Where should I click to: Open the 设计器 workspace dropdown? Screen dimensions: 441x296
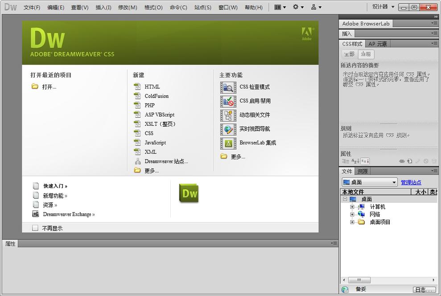pos(382,7)
